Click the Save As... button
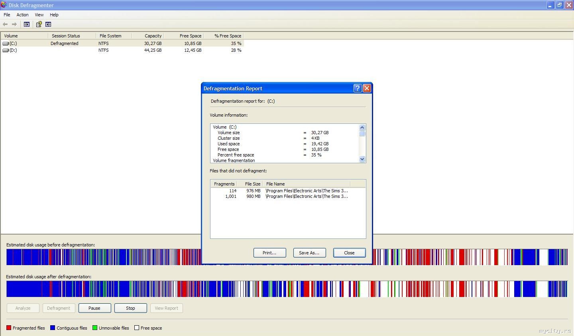The height and width of the screenshot is (336, 574). click(309, 253)
